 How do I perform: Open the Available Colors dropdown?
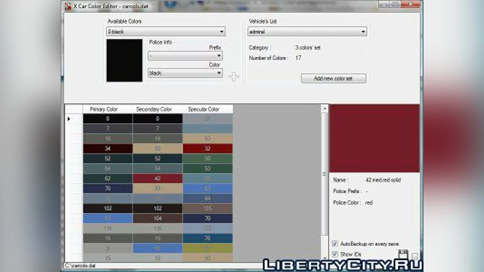pos(221,31)
